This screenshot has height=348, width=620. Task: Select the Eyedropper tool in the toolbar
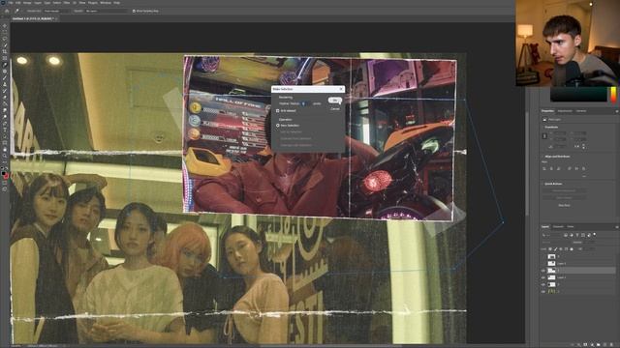tap(4, 65)
